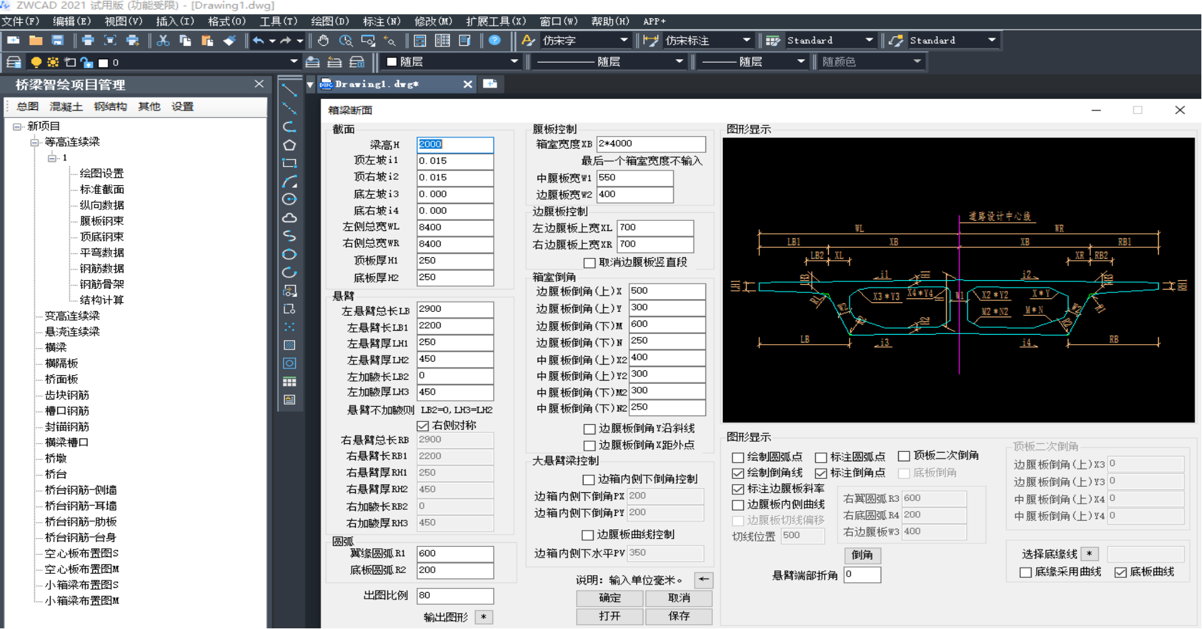Select the Revision Cloud tool

[x=289, y=218]
